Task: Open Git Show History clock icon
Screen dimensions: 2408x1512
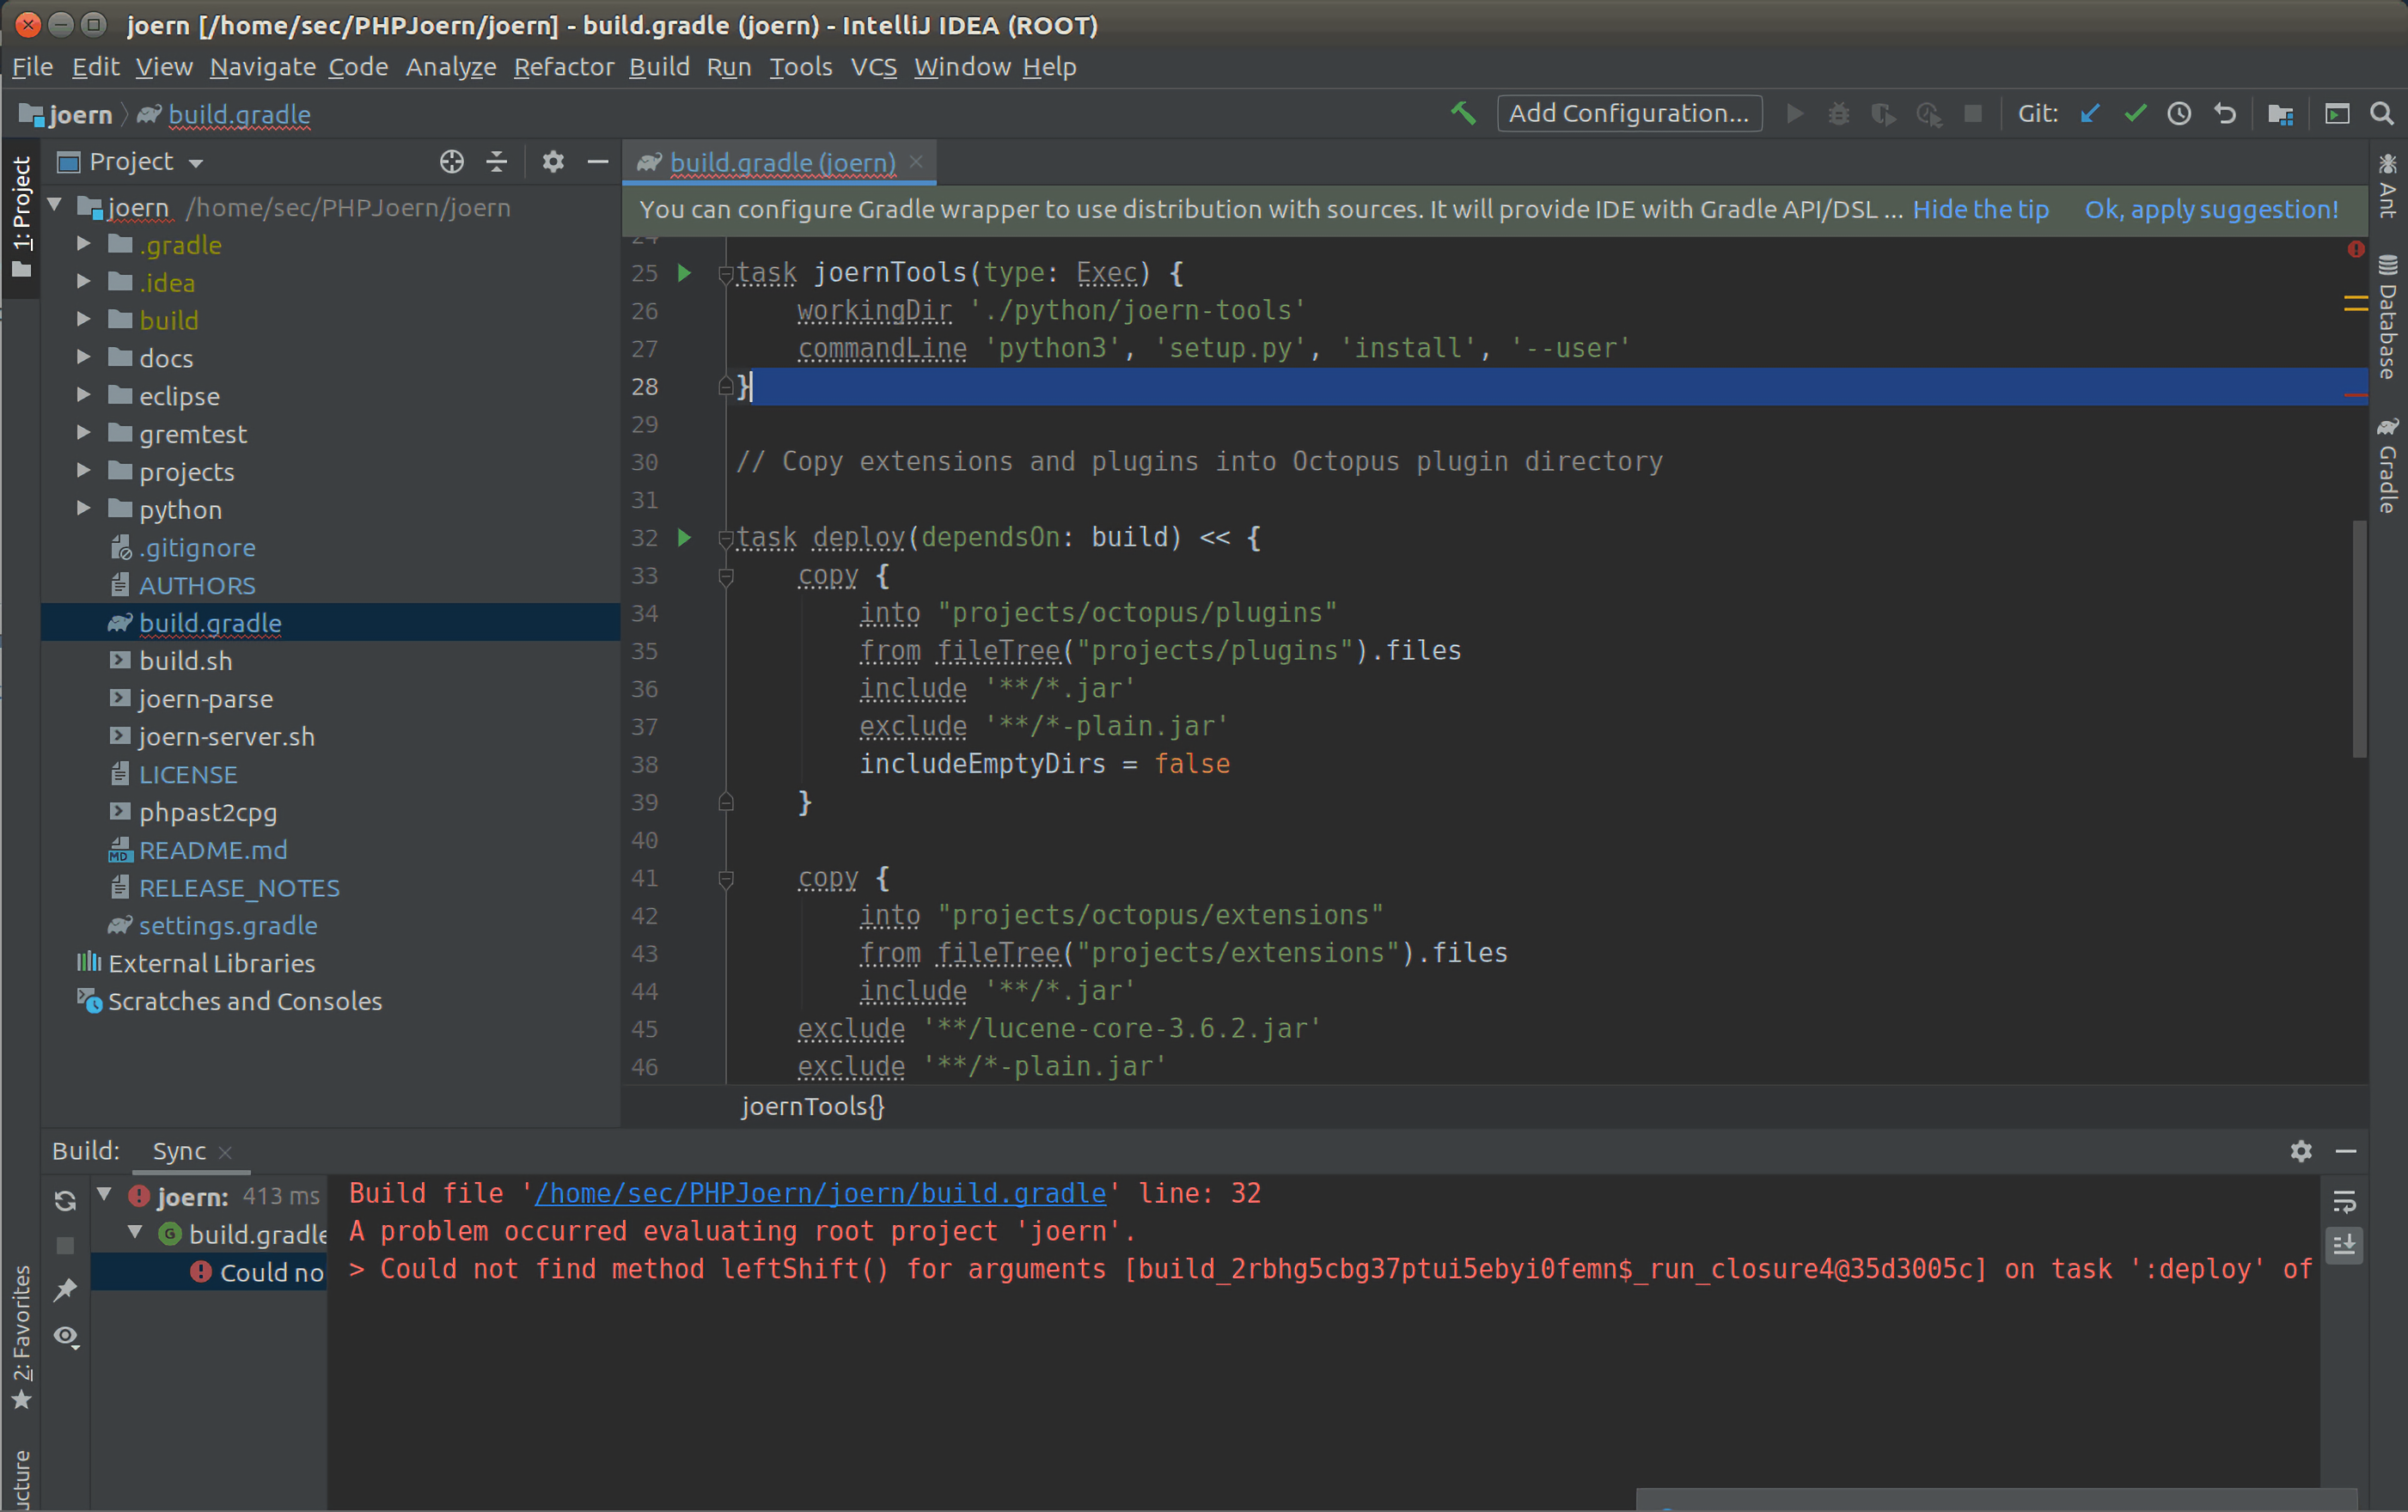Action: point(2179,114)
